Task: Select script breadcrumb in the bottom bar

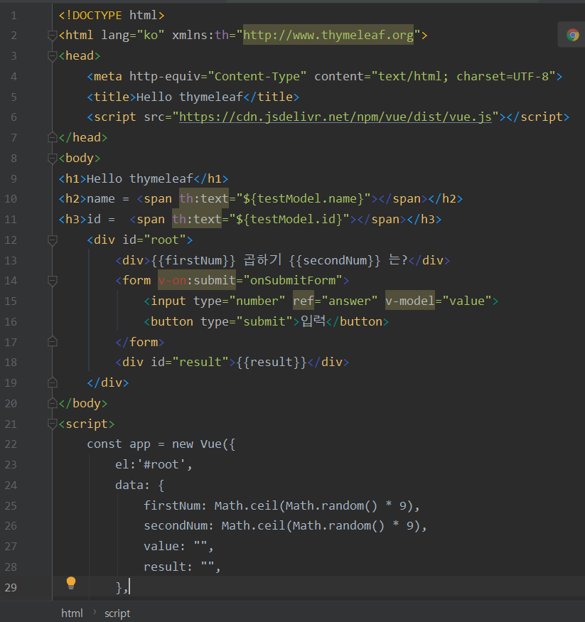Action: (117, 613)
